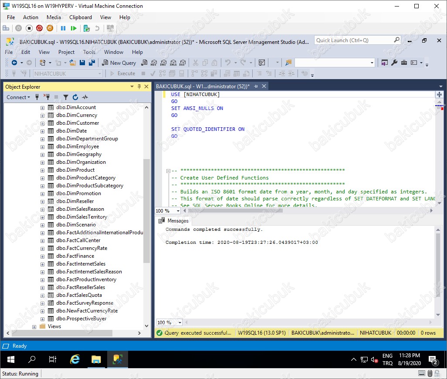This screenshot has width=447, height=379.
Task: Select the dbo.ProspectiveBuyer table
Action: (x=81, y=319)
